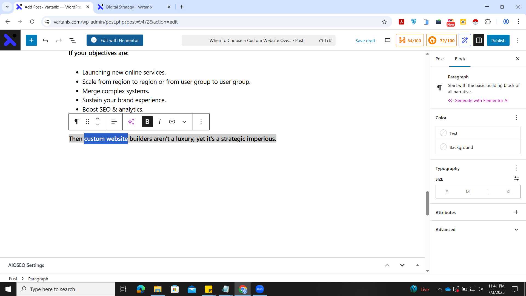The height and width of the screenshot is (296, 526).
Task: Open the block inserter plus button
Action: pos(32,40)
